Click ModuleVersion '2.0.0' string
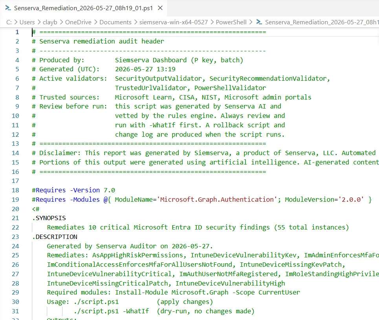 (x=351, y=199)
